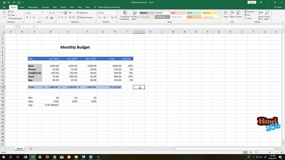285x160 pixels.
Task: Select the Sheet1 tab
Action: tap(20, 148)
